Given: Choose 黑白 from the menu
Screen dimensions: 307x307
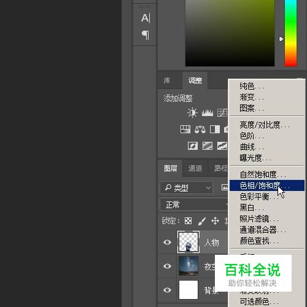Looking at the screenshot, I should pyautogui.click(x=267, y=208).
